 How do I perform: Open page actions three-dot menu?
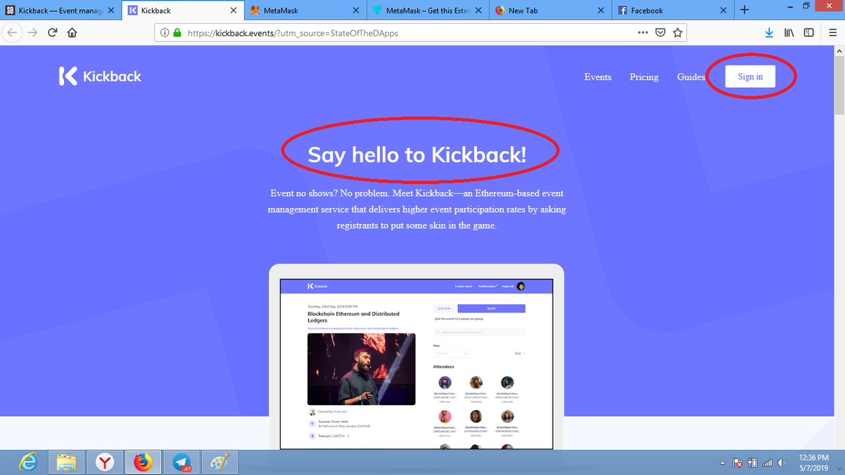click(643, 32)
